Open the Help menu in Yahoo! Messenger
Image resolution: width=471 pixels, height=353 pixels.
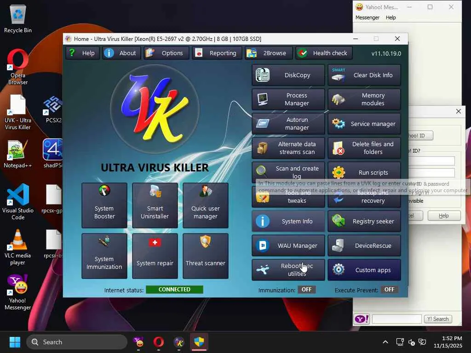coord(391,17)
